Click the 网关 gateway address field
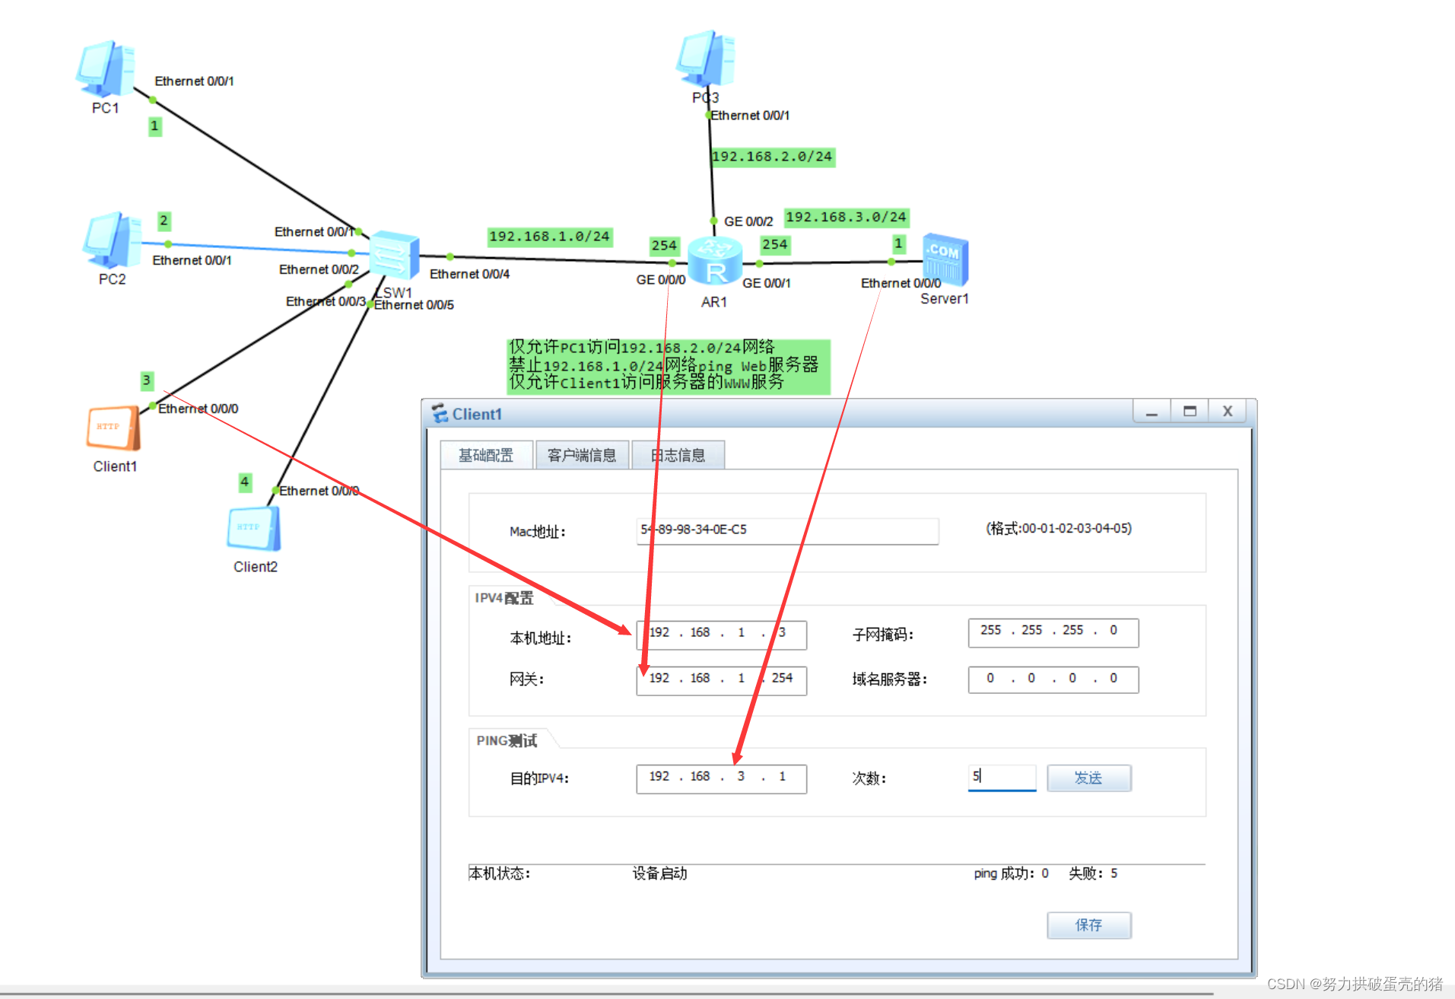Screen dimensions: 1455x999 pos(720,679)
